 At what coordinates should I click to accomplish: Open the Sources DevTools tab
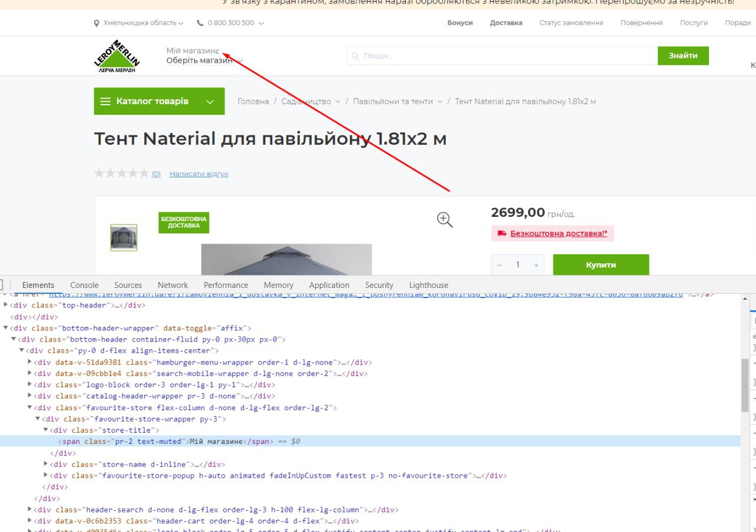tap(128, 285)
